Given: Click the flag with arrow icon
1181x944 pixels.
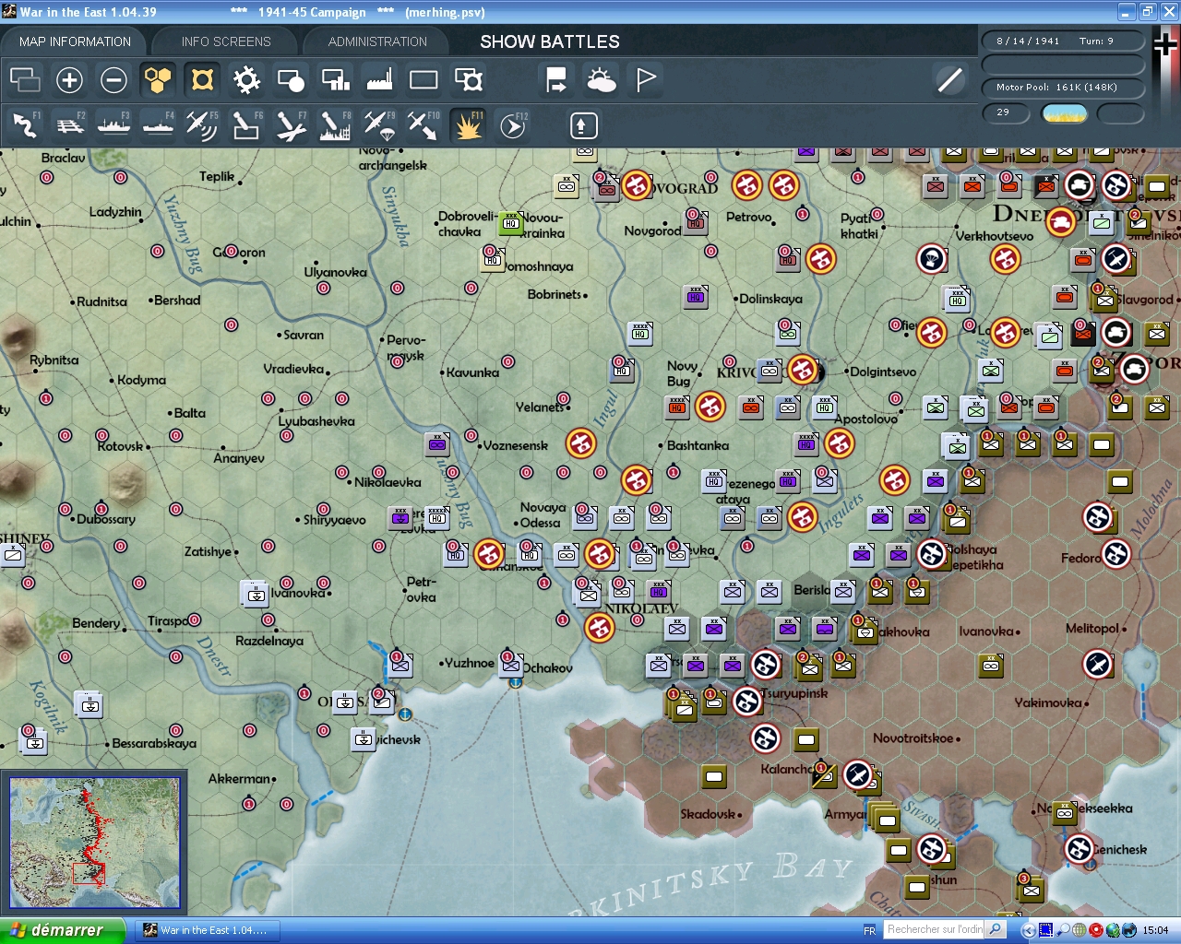Looking at the screenshot, I should tap(556, 80).
